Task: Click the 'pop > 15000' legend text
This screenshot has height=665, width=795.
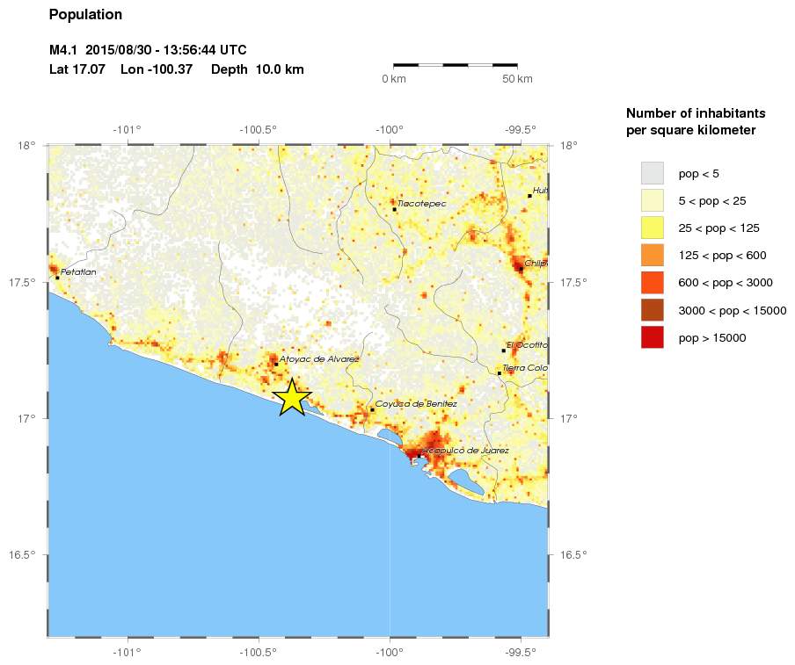Action: point(712,338)
